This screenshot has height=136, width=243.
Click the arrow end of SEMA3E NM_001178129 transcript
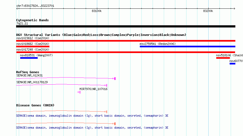coord(106,85)
